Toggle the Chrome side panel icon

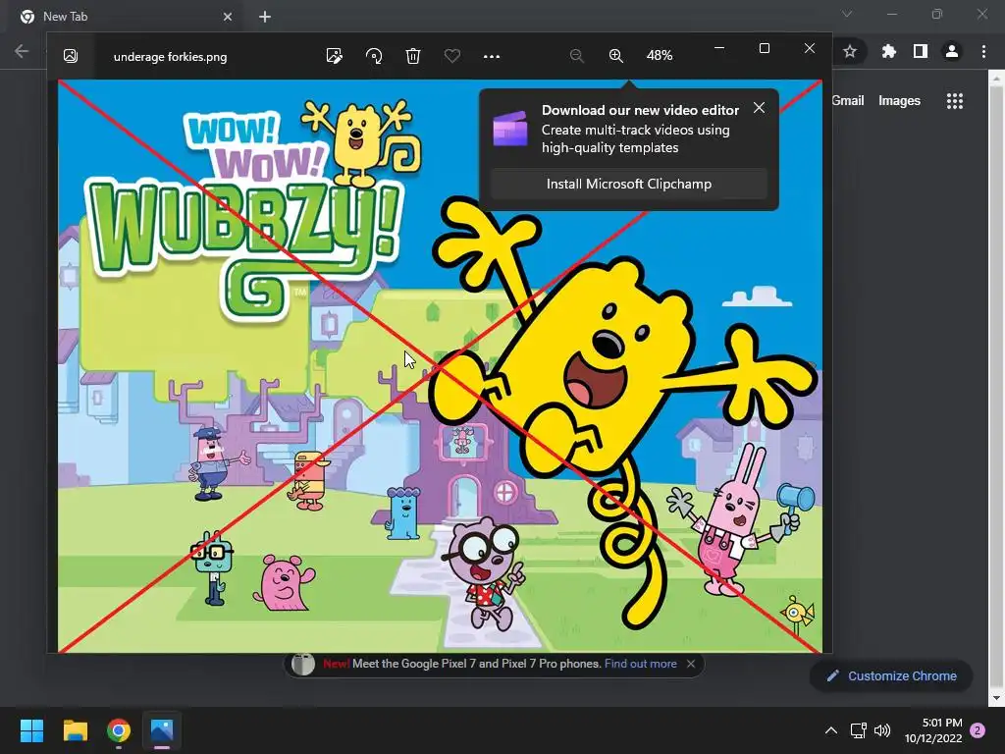[921, 51]
